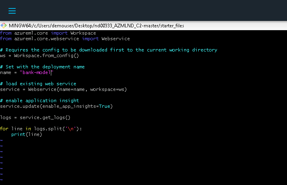Click 'logs = service.get_logs()' line
The width and height of the screenshot is (287, 185).
(x=35, y=117)
